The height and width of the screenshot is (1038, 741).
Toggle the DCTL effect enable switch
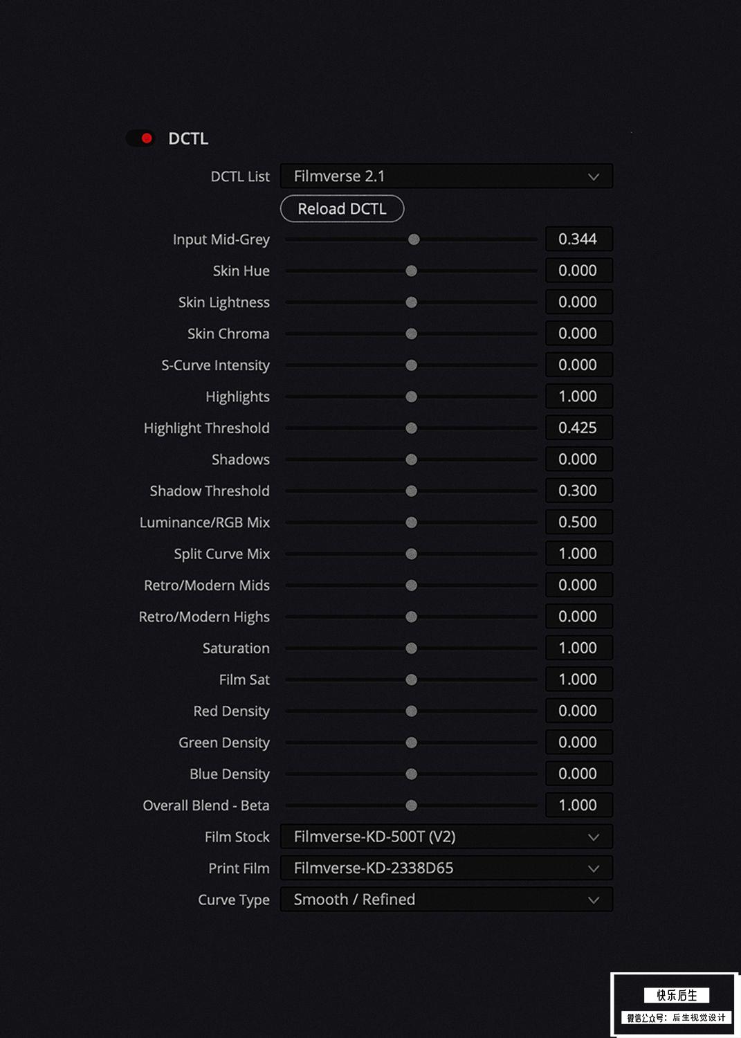click(x=140, y=138)
